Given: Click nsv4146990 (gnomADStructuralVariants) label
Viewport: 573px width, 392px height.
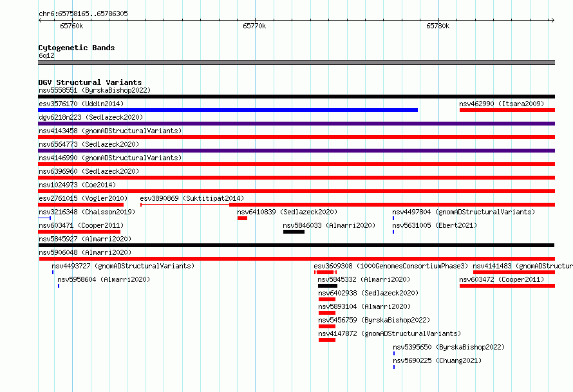Looking at the screenshot, I should click(x=110, y=158).
